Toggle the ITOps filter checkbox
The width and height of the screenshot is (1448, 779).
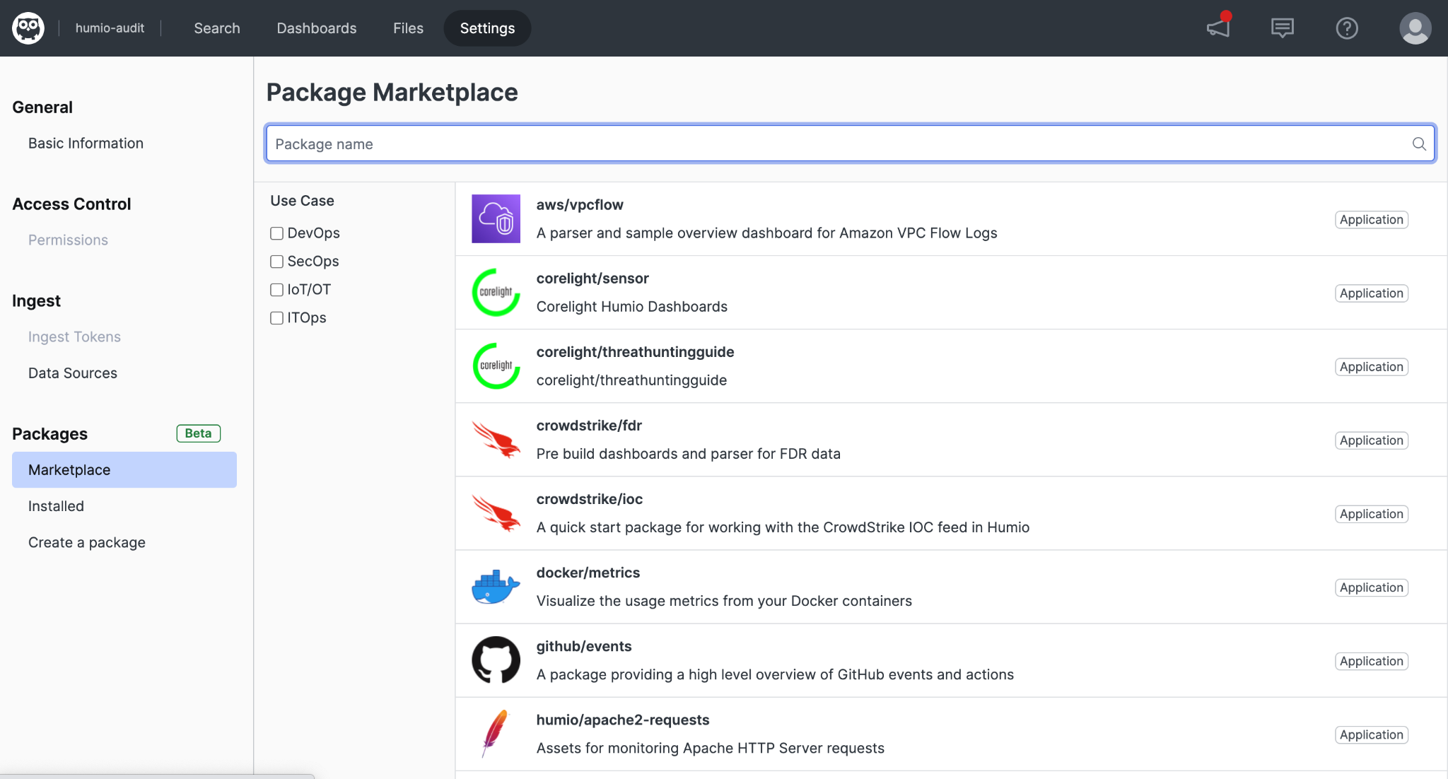[276, 318]
